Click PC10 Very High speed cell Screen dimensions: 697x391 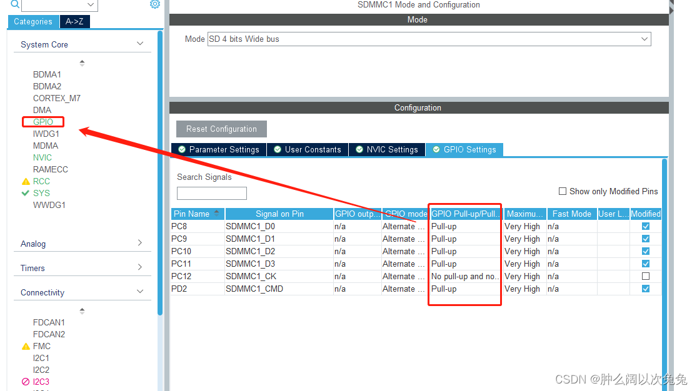click(x=524, y=251)
